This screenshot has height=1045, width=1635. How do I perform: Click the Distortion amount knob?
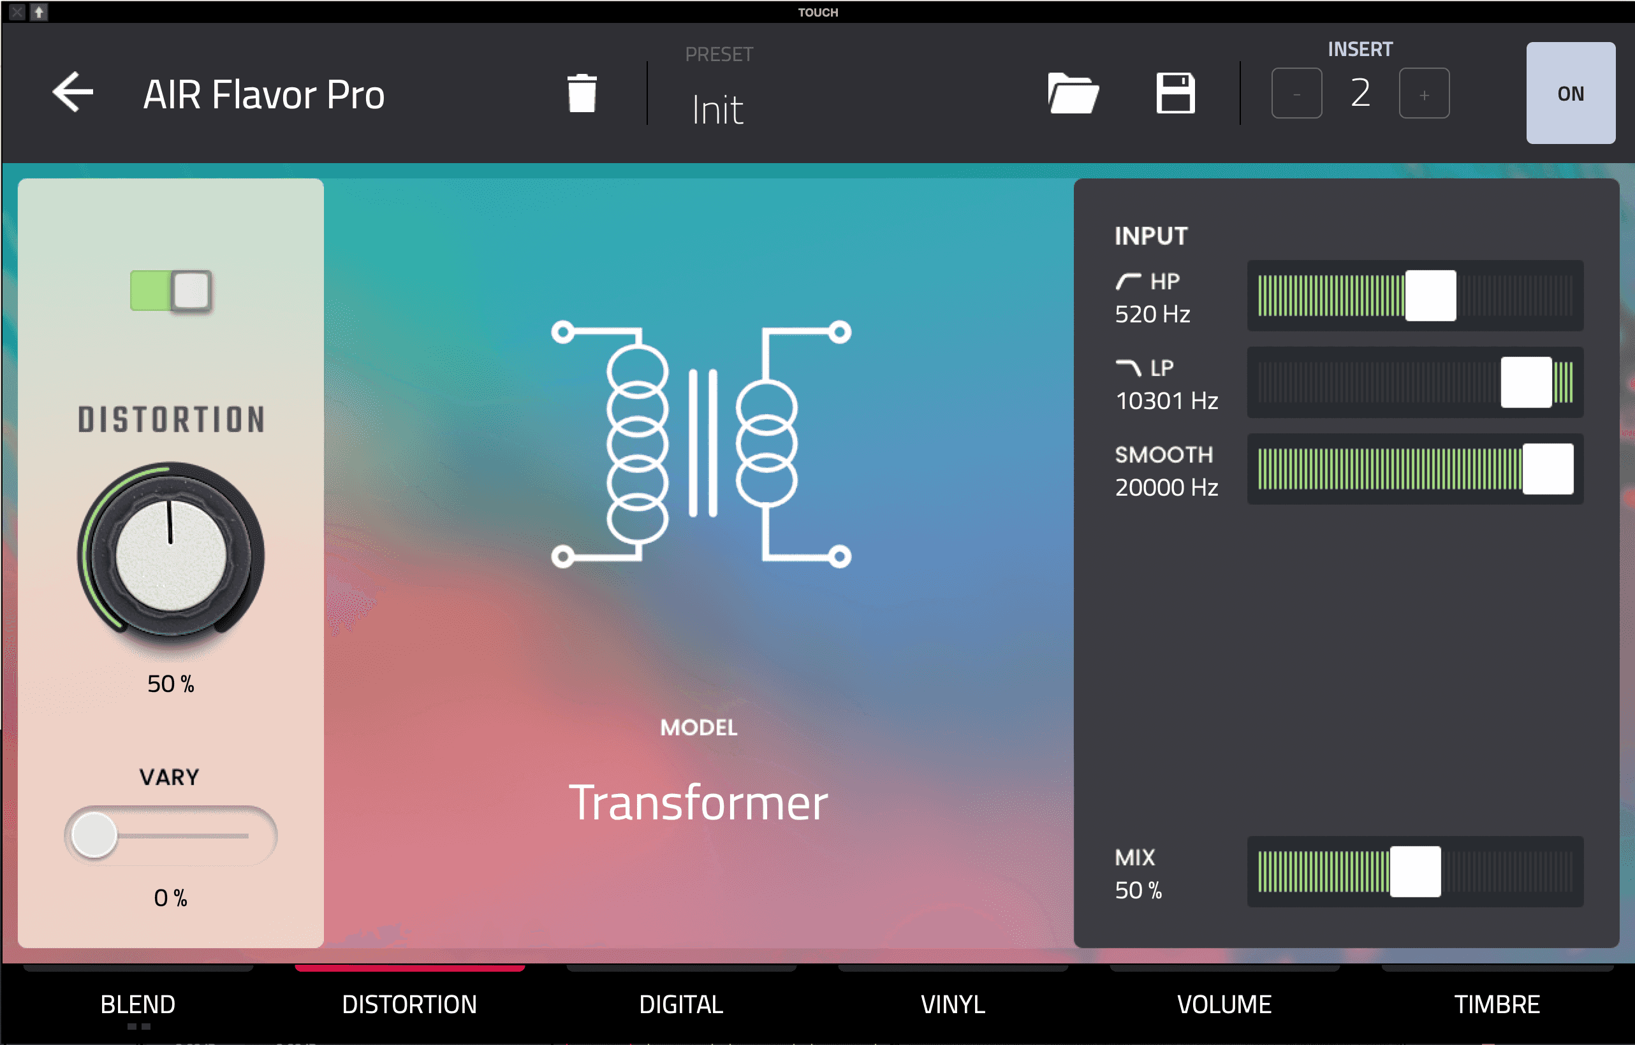point(170,555)
